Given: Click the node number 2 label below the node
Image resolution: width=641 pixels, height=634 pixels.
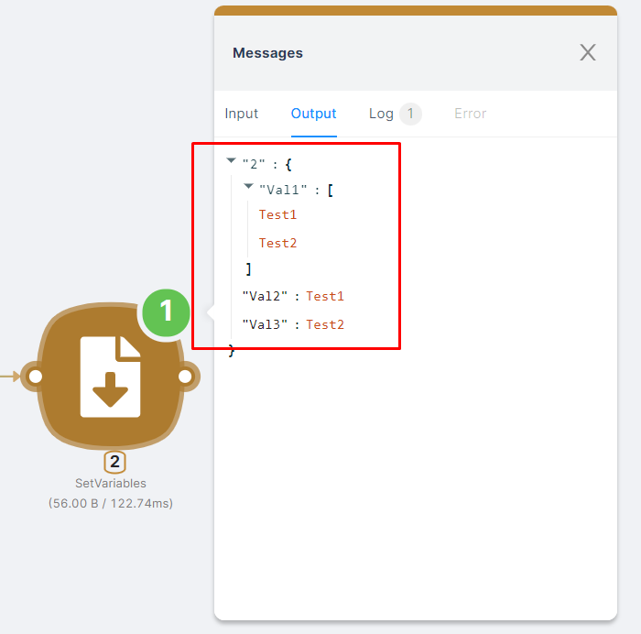Looking at the screenshot, I should coord(114,462).
